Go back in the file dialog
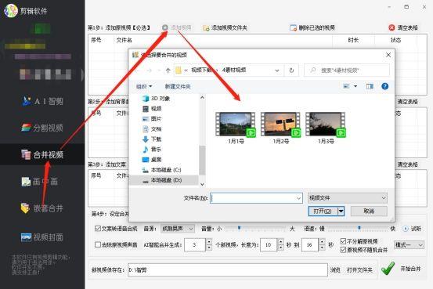The height and width of the screenshot is (289, 433). pos(137,70)
